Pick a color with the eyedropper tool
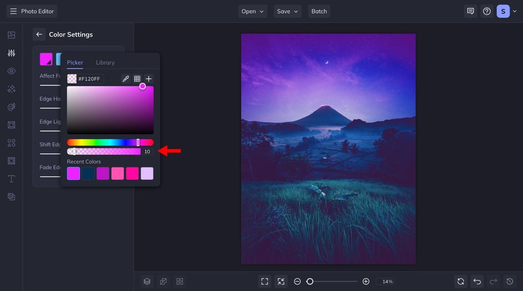523x291 pixels. 125,79
